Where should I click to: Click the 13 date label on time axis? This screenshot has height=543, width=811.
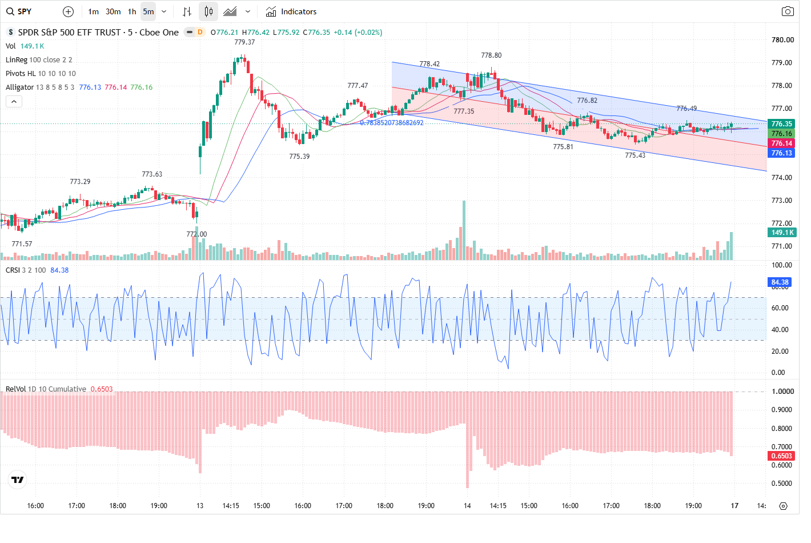click(x=200, y=506)
